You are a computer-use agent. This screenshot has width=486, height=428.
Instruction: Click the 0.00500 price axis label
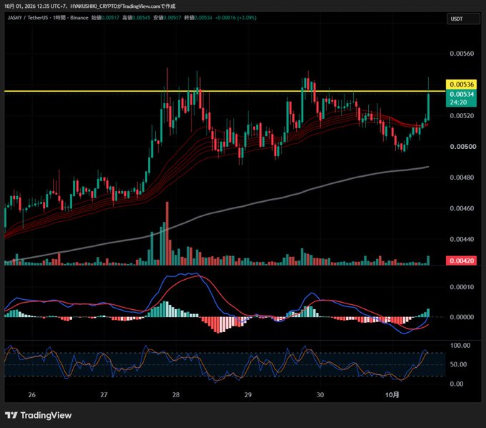[462, 147]
